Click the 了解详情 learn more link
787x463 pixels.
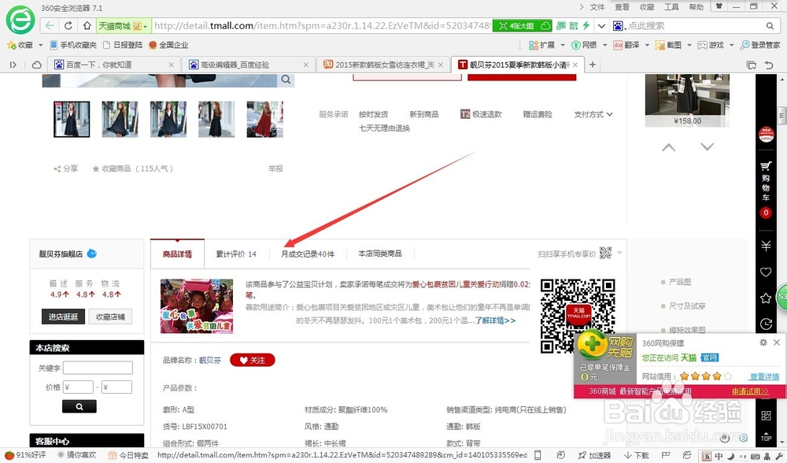(x=490, y=320)
